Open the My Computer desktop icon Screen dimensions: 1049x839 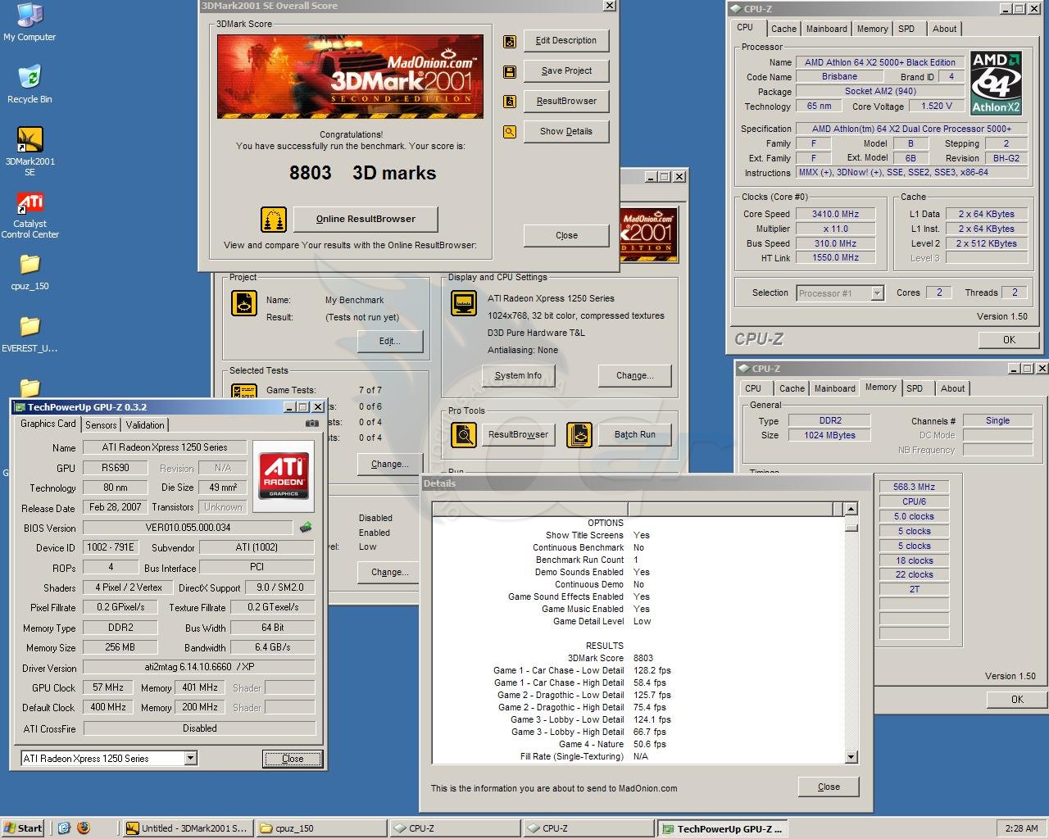pos(30,22)
